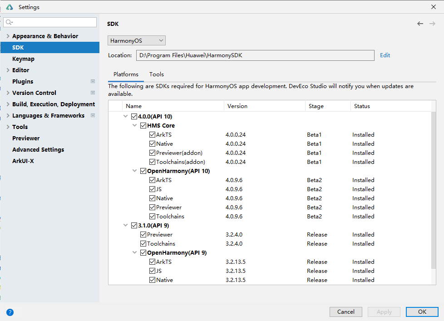Click the OK button
Viewport: 444px width, 321px height.
pos(422,311)
